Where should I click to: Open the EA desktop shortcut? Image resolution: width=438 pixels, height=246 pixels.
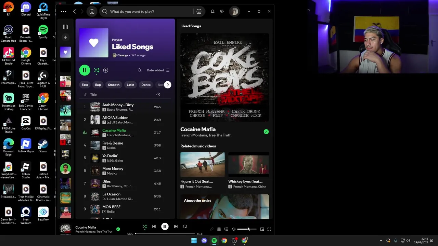[x=9, y=9]
